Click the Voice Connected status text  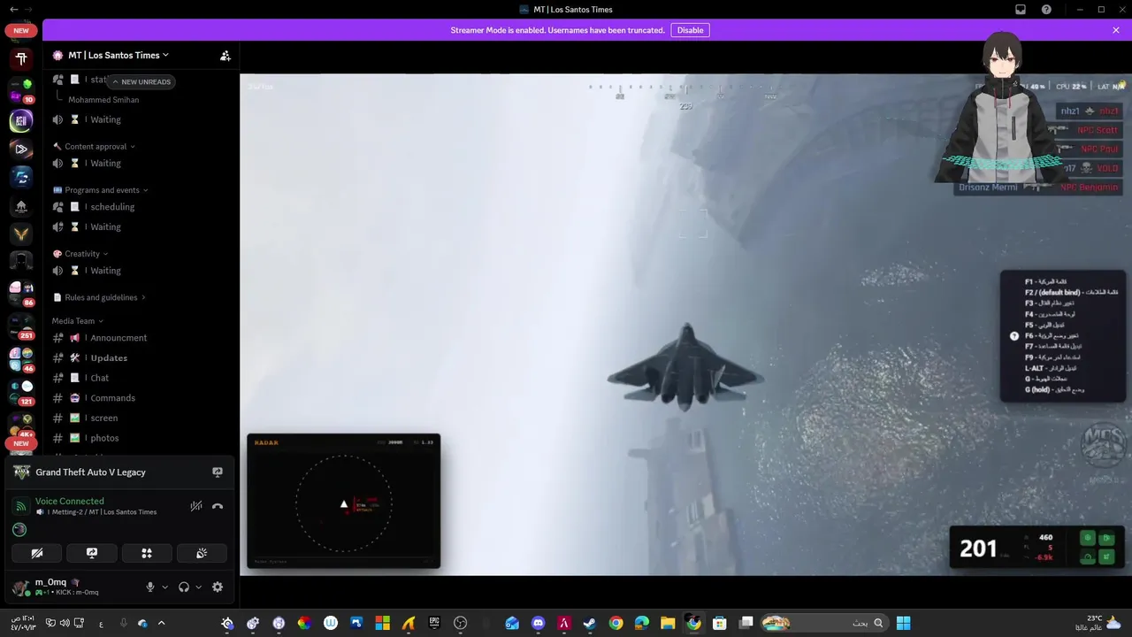point(70,501)
